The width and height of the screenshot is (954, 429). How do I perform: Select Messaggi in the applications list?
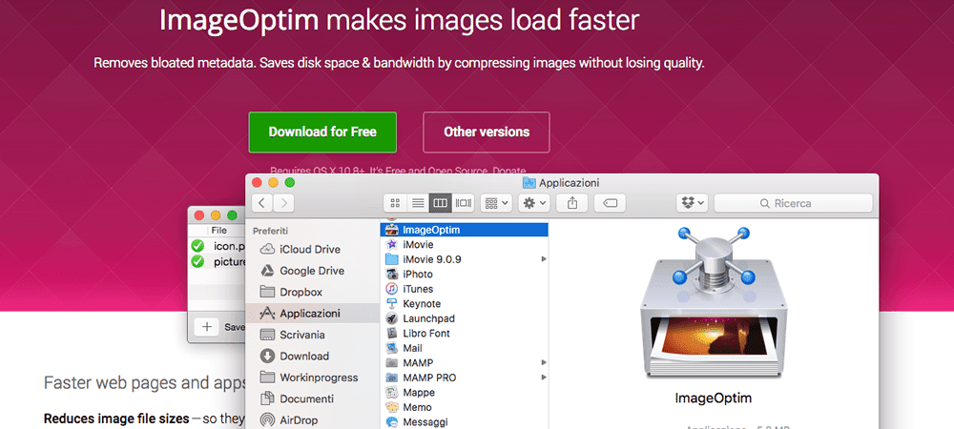pyautogui.click(x=465, y=421)
